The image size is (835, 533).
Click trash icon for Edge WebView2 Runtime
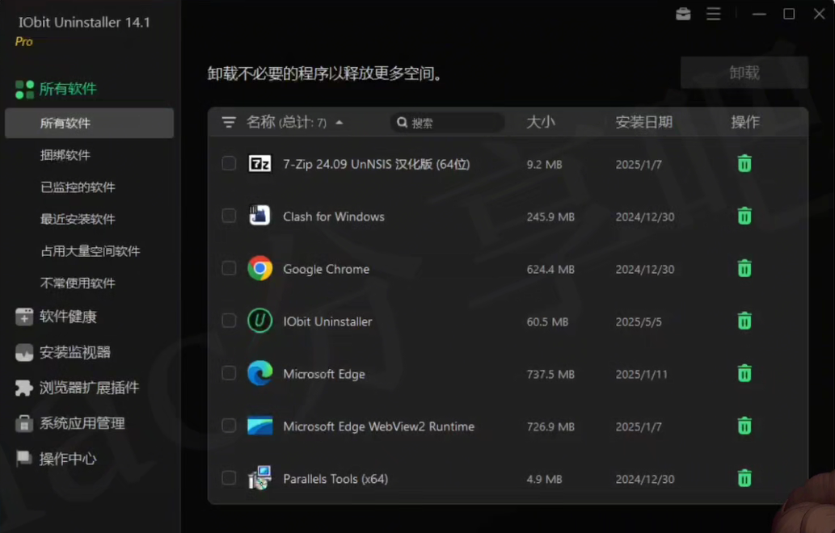(744, 426)
